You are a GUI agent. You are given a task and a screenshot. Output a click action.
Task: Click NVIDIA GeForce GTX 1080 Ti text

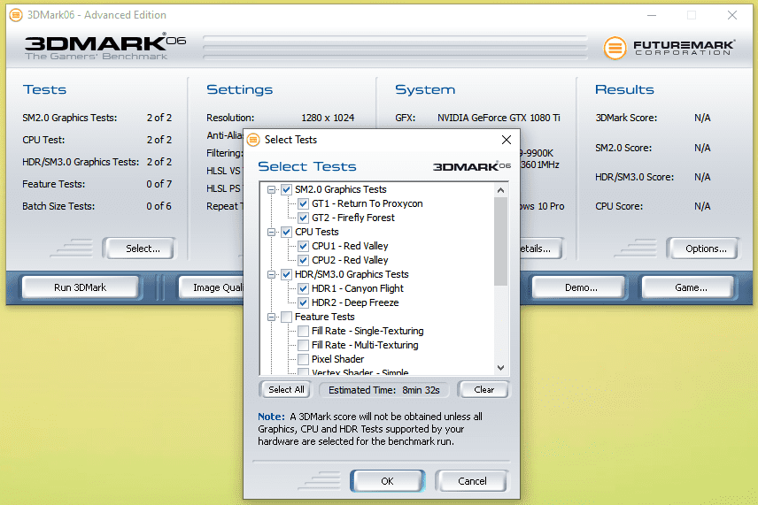[499, 118]
